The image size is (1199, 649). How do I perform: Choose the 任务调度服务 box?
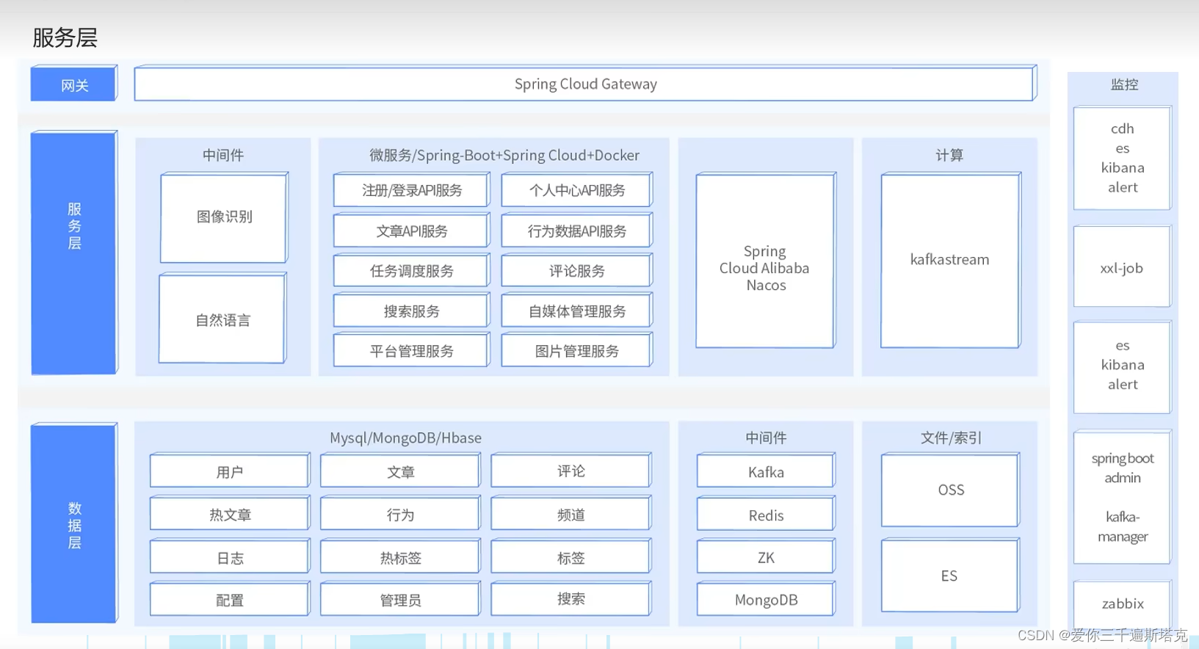411,270
